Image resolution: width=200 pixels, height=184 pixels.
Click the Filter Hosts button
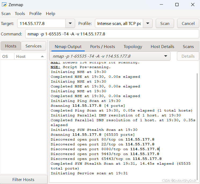point(24,179)
